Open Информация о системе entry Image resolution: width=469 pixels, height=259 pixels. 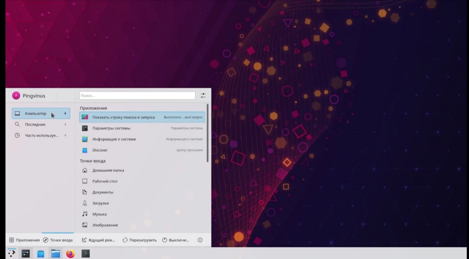[x=142, y=139]
